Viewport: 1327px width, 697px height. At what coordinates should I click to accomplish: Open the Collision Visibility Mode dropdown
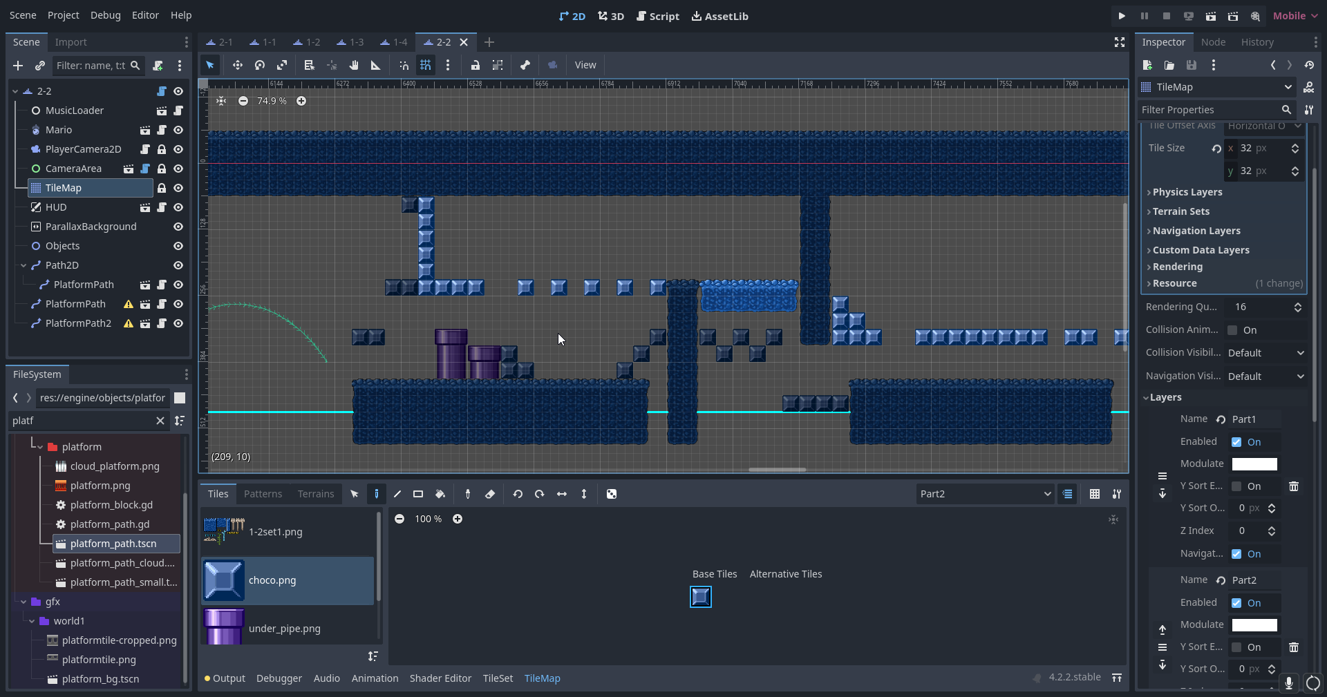[x=1266, y=353]
